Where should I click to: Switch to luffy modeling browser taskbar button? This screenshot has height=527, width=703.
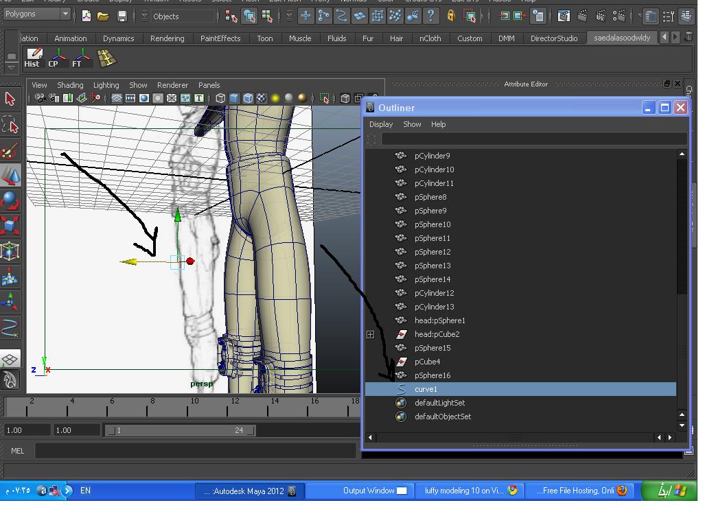[x=470, y=491]
